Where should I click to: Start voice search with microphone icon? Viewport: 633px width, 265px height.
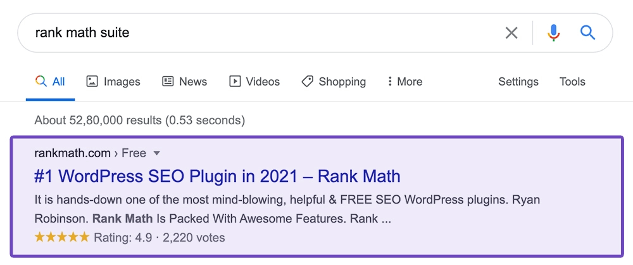pos(554,32)
